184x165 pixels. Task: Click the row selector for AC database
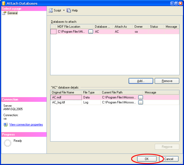coord(53,32)
